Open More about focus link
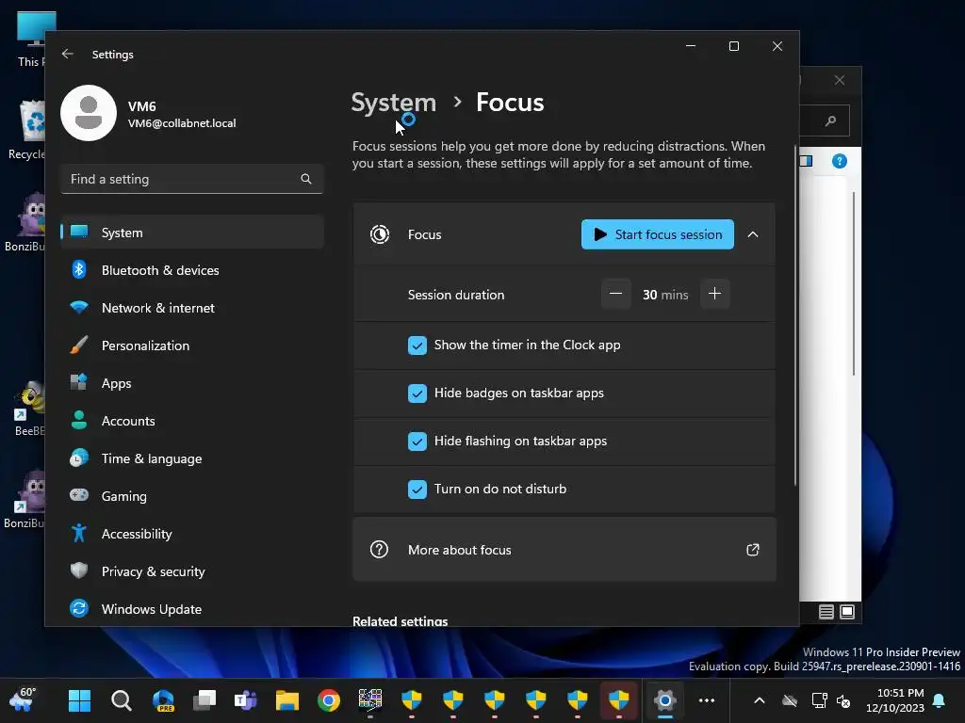 564,550
